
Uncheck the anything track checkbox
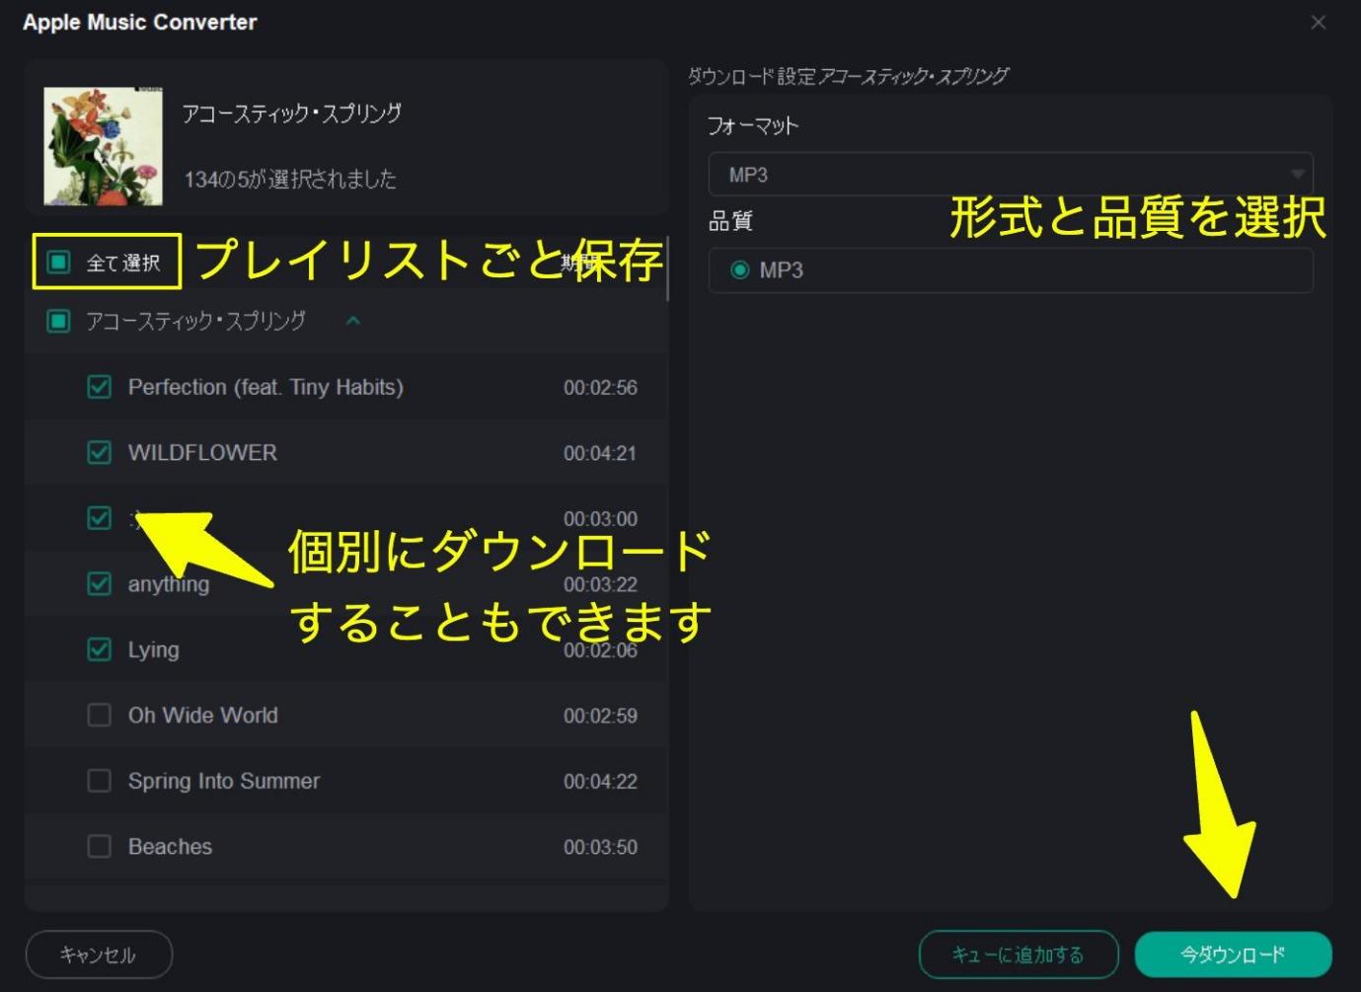pos(100,583)
